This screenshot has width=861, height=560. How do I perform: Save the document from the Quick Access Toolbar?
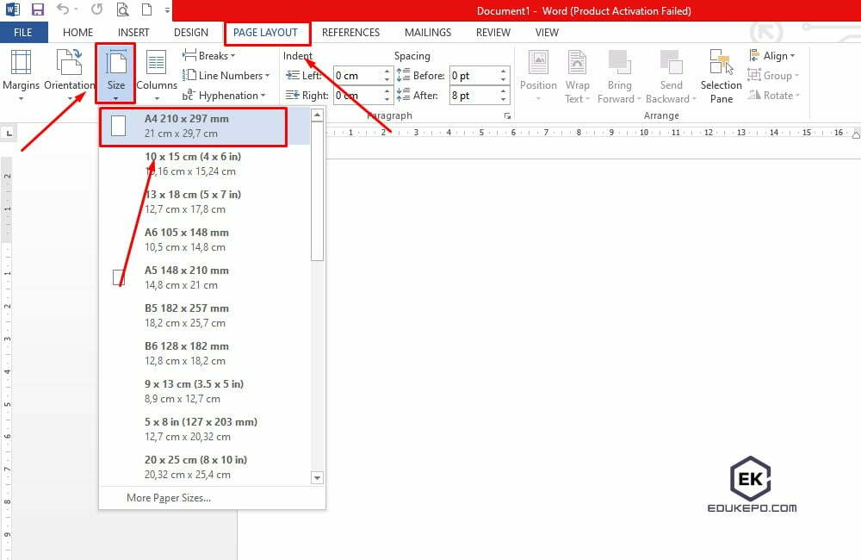click(x=36, y=9)
